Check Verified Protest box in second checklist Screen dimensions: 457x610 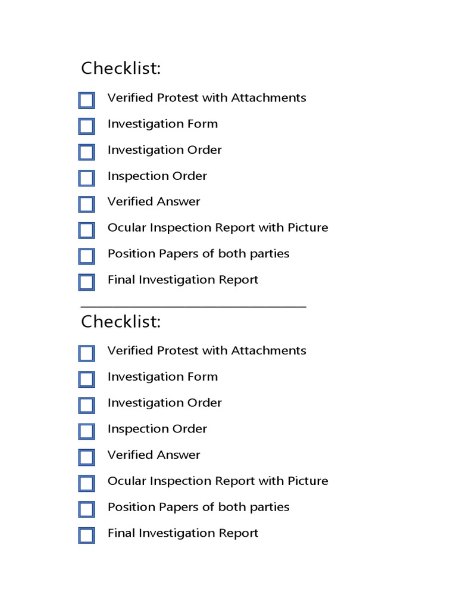coord(86,353)
